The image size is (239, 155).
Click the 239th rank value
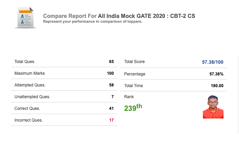(133, 107)
